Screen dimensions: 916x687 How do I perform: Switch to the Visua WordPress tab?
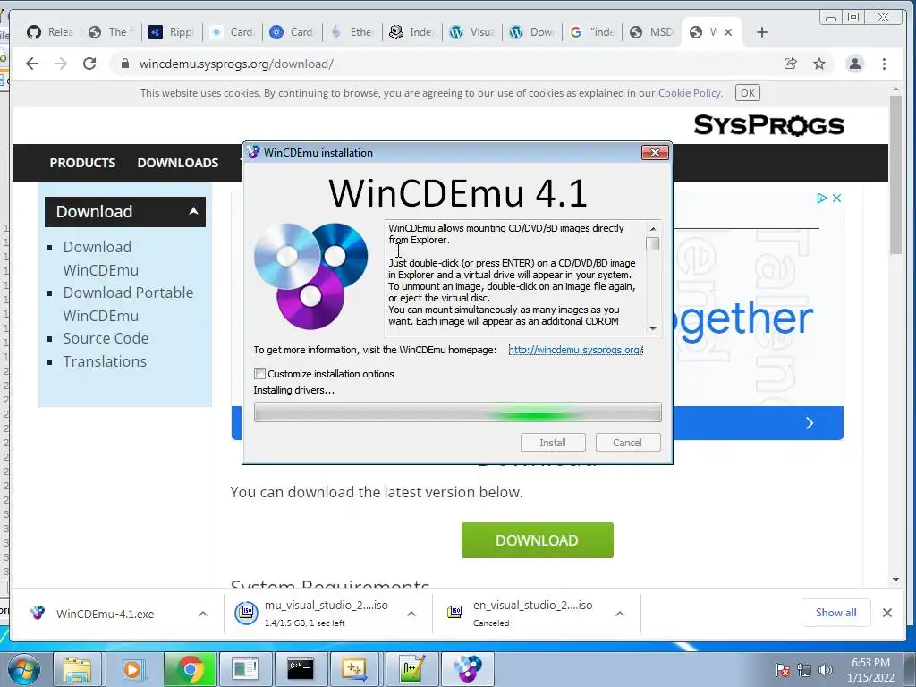472,32
